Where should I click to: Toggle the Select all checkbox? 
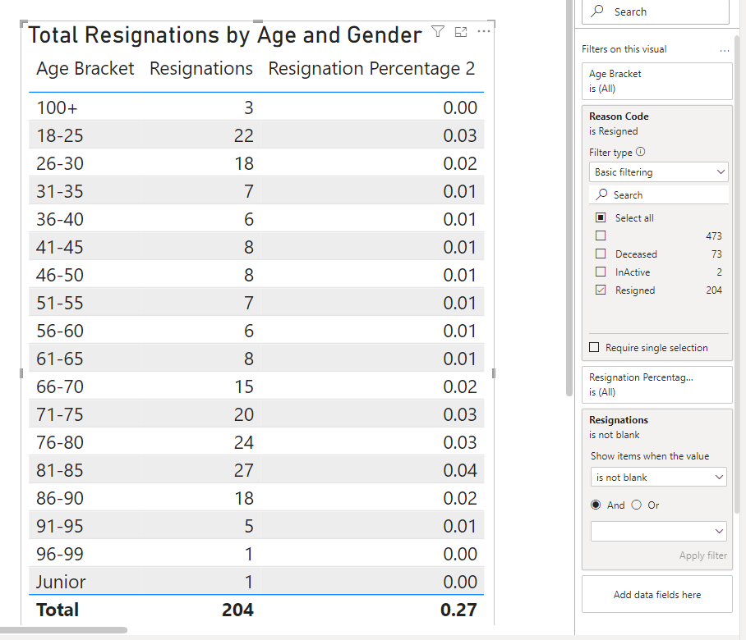pos(601,217)
